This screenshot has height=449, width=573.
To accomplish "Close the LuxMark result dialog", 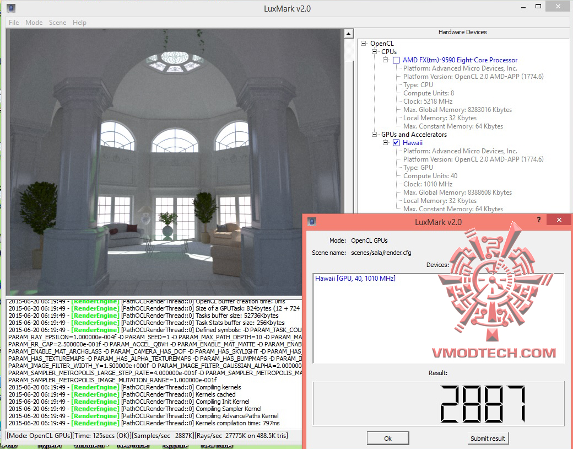I will 559,220.
